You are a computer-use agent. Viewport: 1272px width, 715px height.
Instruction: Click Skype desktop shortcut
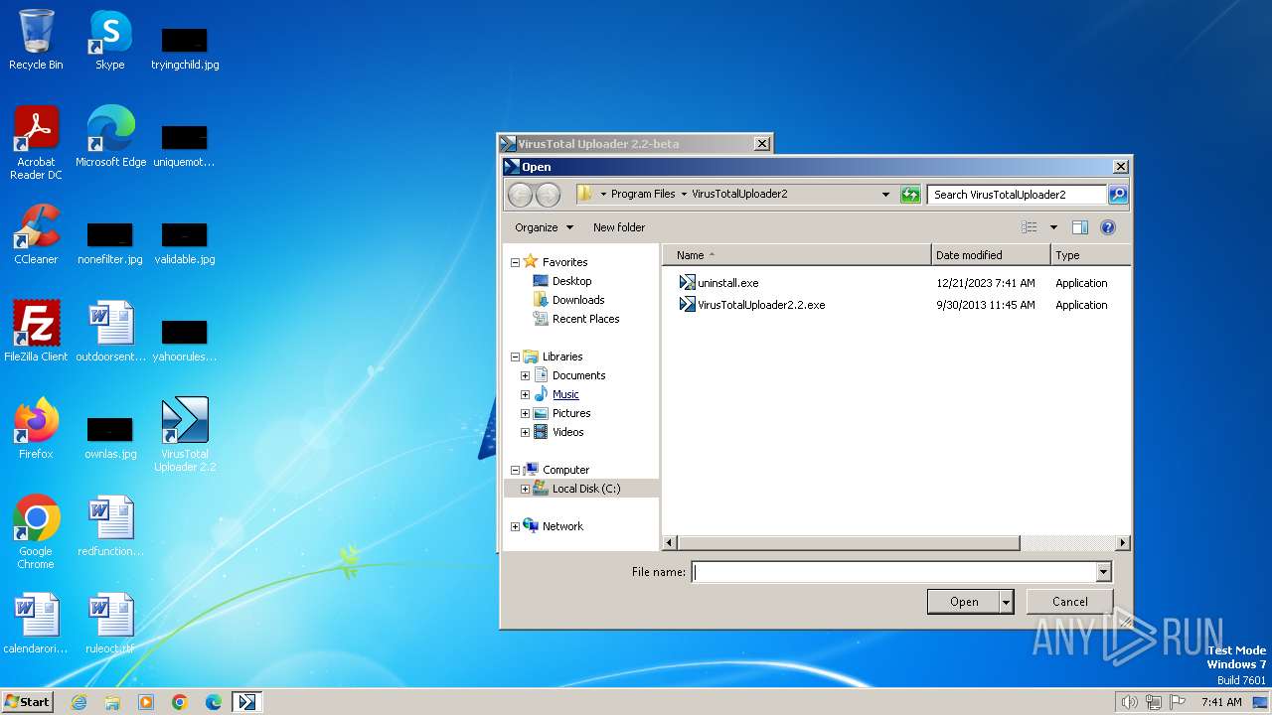pos(110,41)
